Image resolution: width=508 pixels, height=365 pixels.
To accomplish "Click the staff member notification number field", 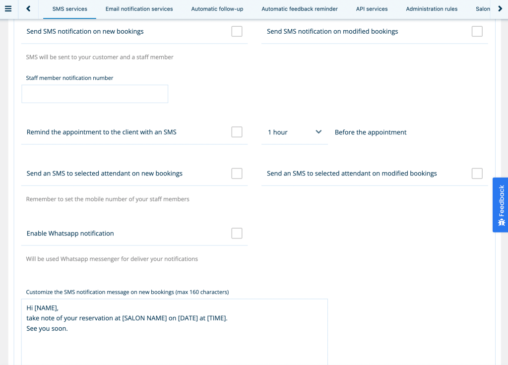I will click(x=94, y=94).
